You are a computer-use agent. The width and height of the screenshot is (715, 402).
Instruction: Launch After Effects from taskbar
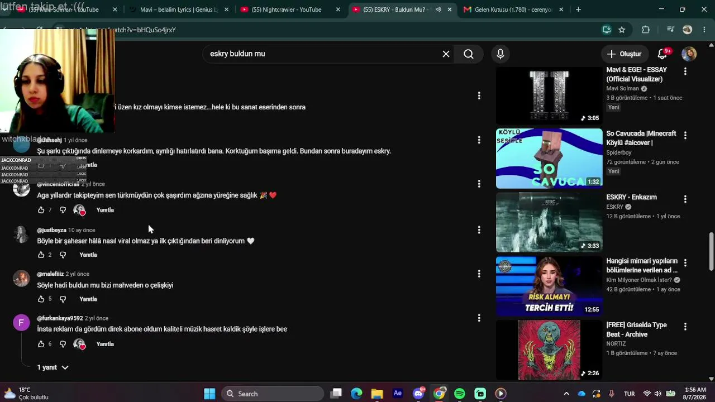[398, 394]
